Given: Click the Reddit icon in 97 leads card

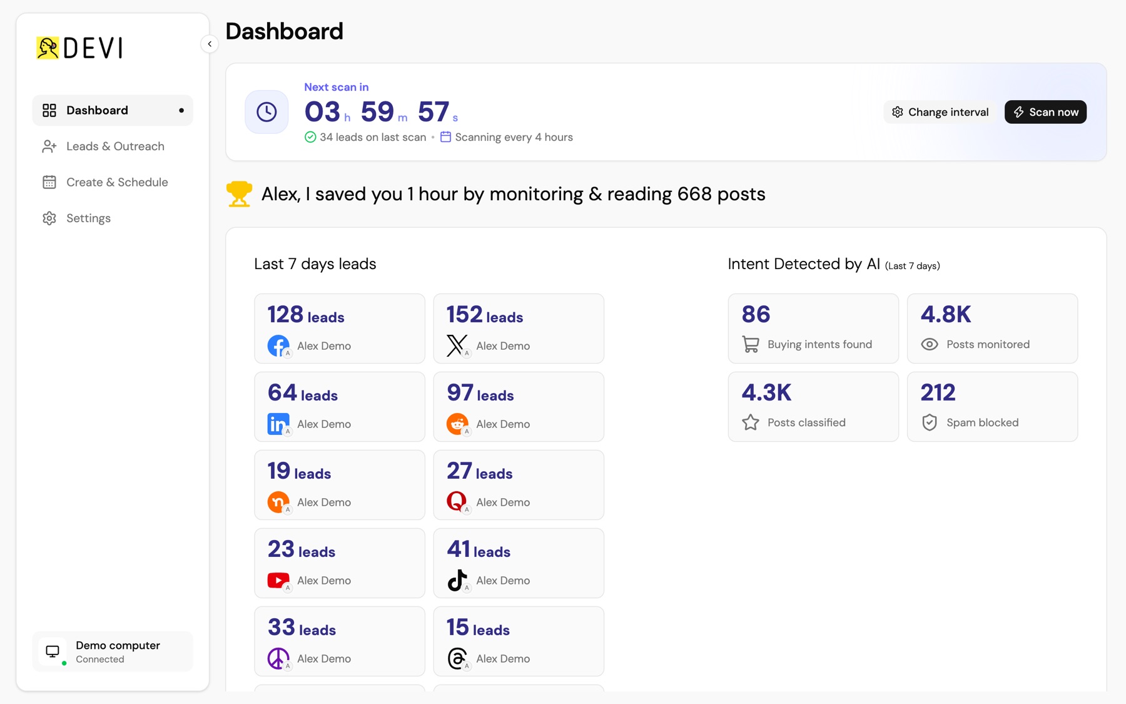Looking at the screenshot, I should point(457,424).
